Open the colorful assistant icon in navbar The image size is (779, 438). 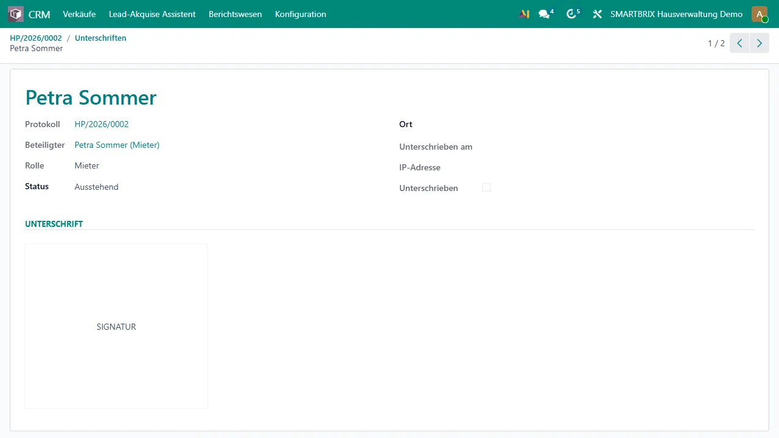524,14
